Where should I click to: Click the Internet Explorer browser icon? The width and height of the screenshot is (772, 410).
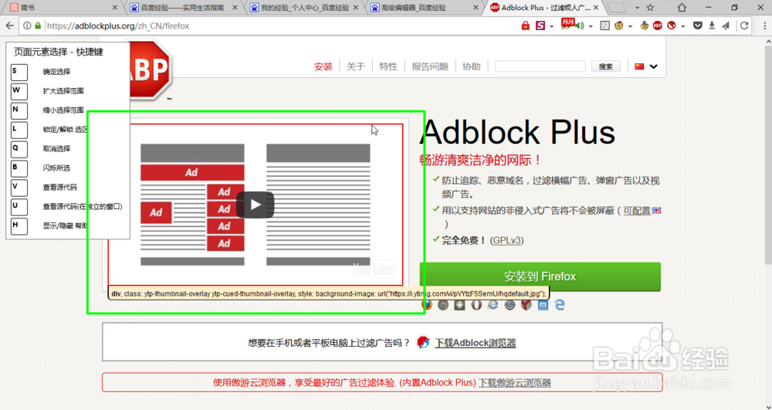pyautogui.click(x=493, y=305)
